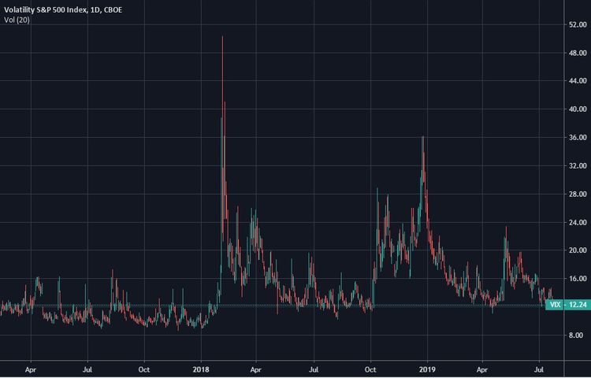This screenshot has height=378, width=591.
Task: Click the 44.00 price axis label
Action: coord(578,80)
